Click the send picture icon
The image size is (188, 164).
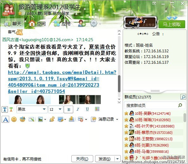coord(41,119)
